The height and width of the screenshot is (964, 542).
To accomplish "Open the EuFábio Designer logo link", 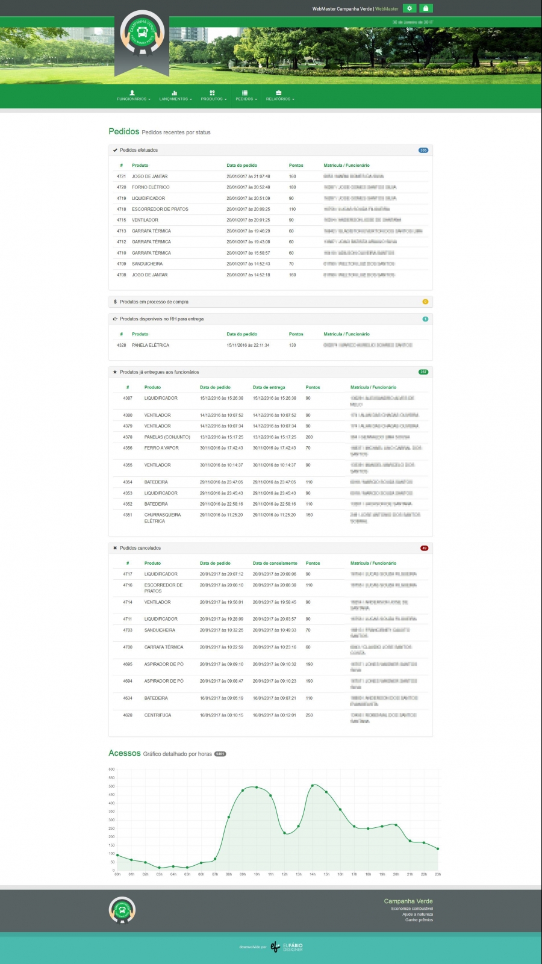I will tap(287, 947).
